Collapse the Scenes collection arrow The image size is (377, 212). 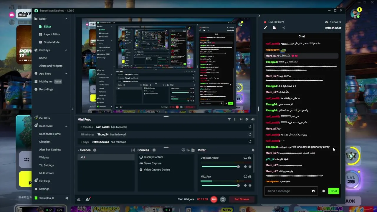click(78, 150)
